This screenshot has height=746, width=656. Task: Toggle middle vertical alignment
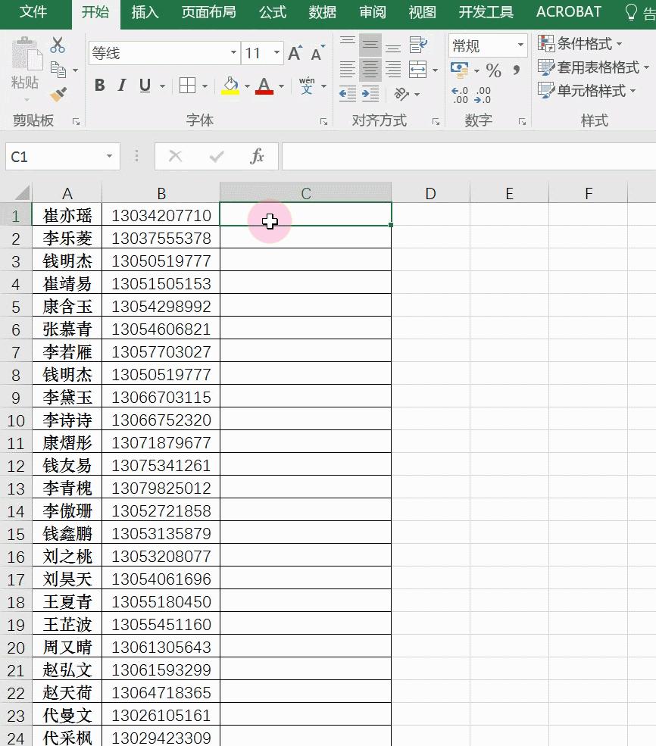click(x=370, y=45)
